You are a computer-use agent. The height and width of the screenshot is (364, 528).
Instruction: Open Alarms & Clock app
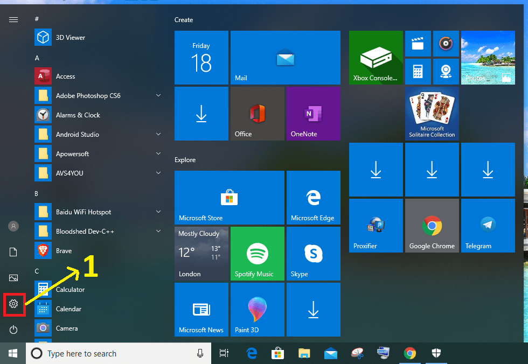point(98,115)
